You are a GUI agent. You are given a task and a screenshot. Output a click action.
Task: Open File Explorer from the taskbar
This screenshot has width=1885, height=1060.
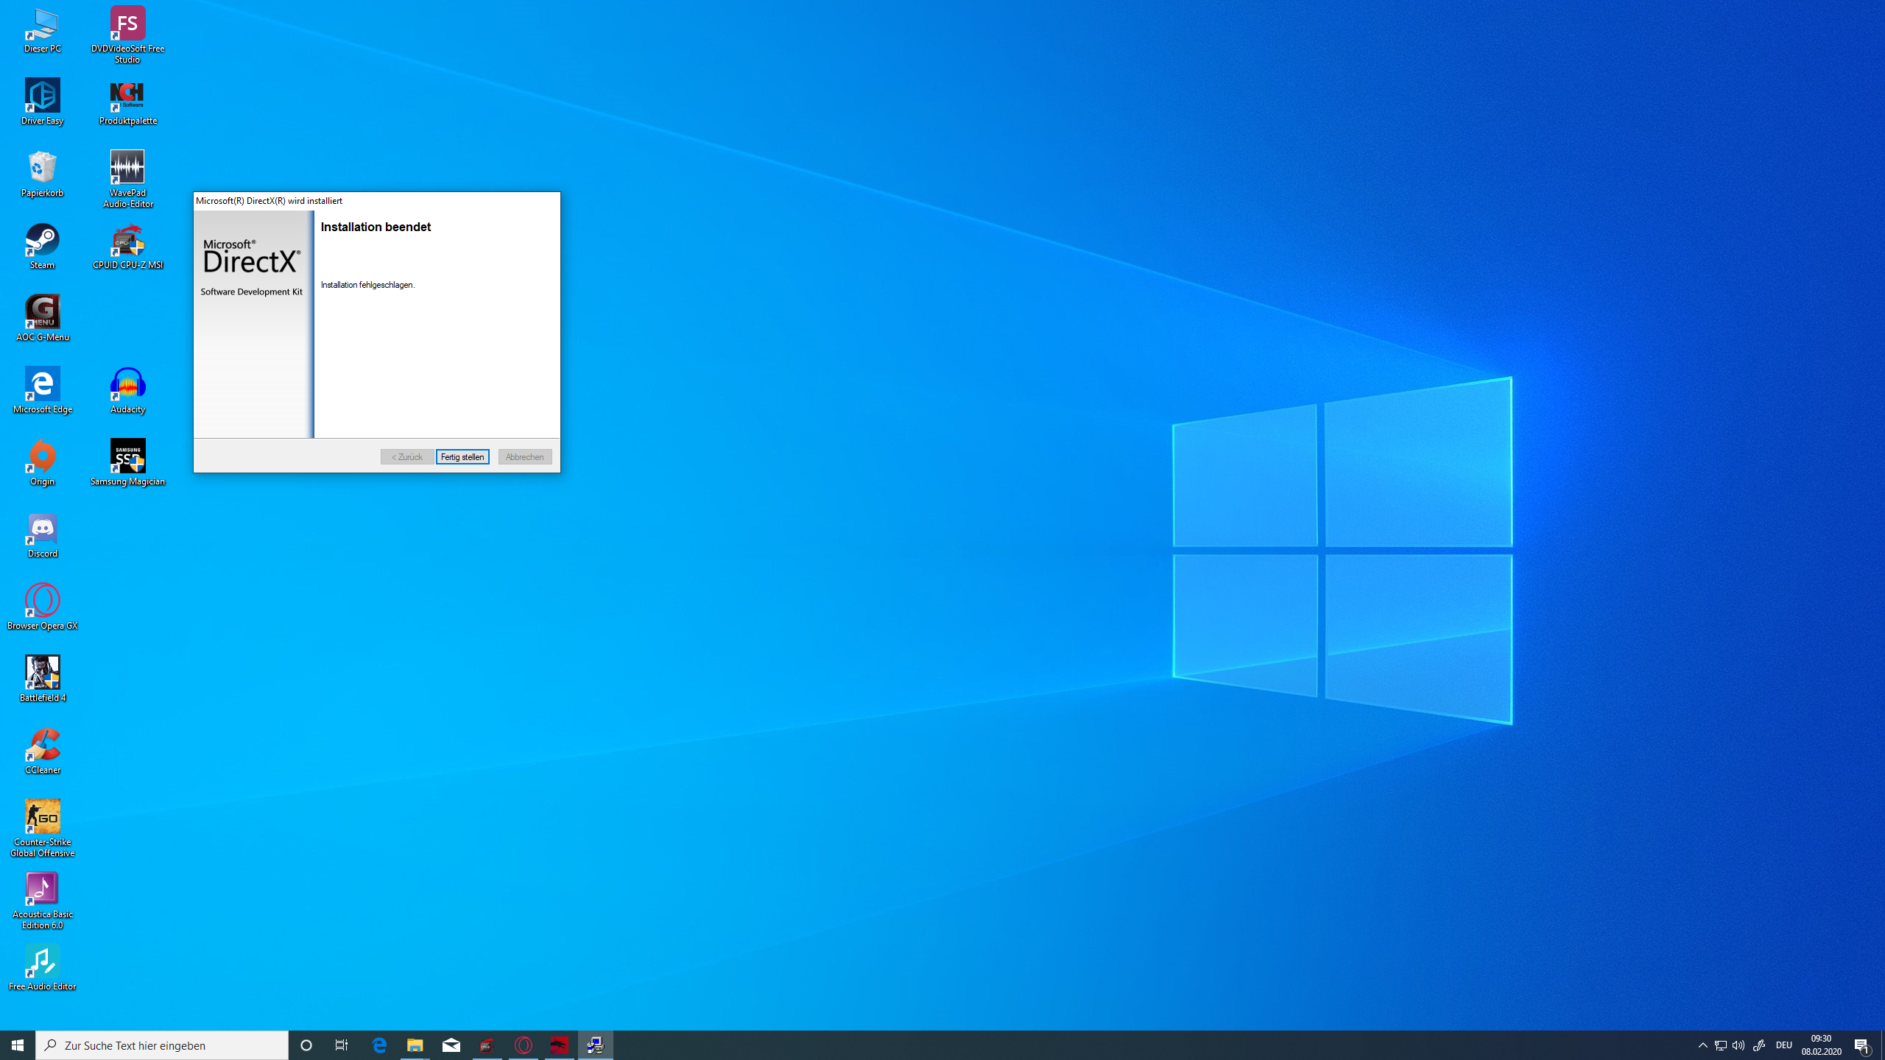415,1045
